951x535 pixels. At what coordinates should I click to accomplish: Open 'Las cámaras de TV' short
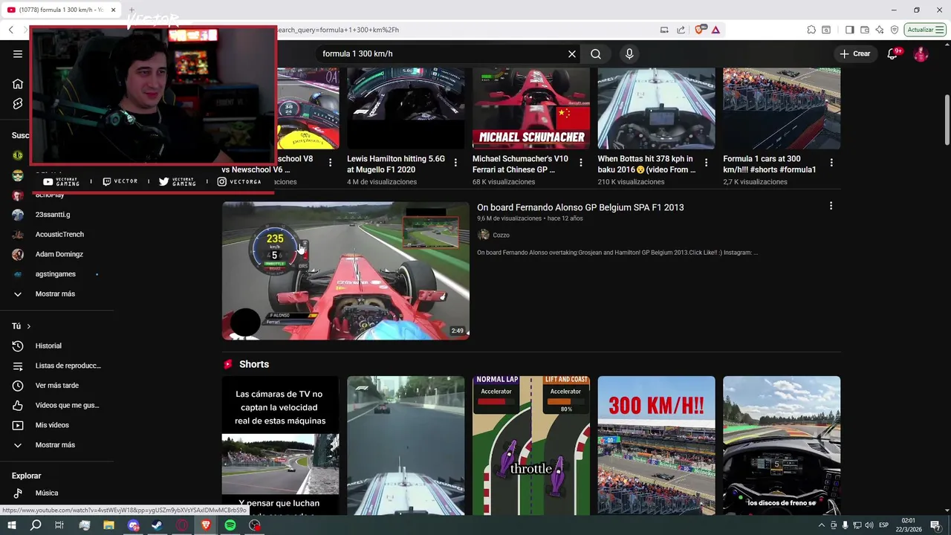click(x=280, y=445)
